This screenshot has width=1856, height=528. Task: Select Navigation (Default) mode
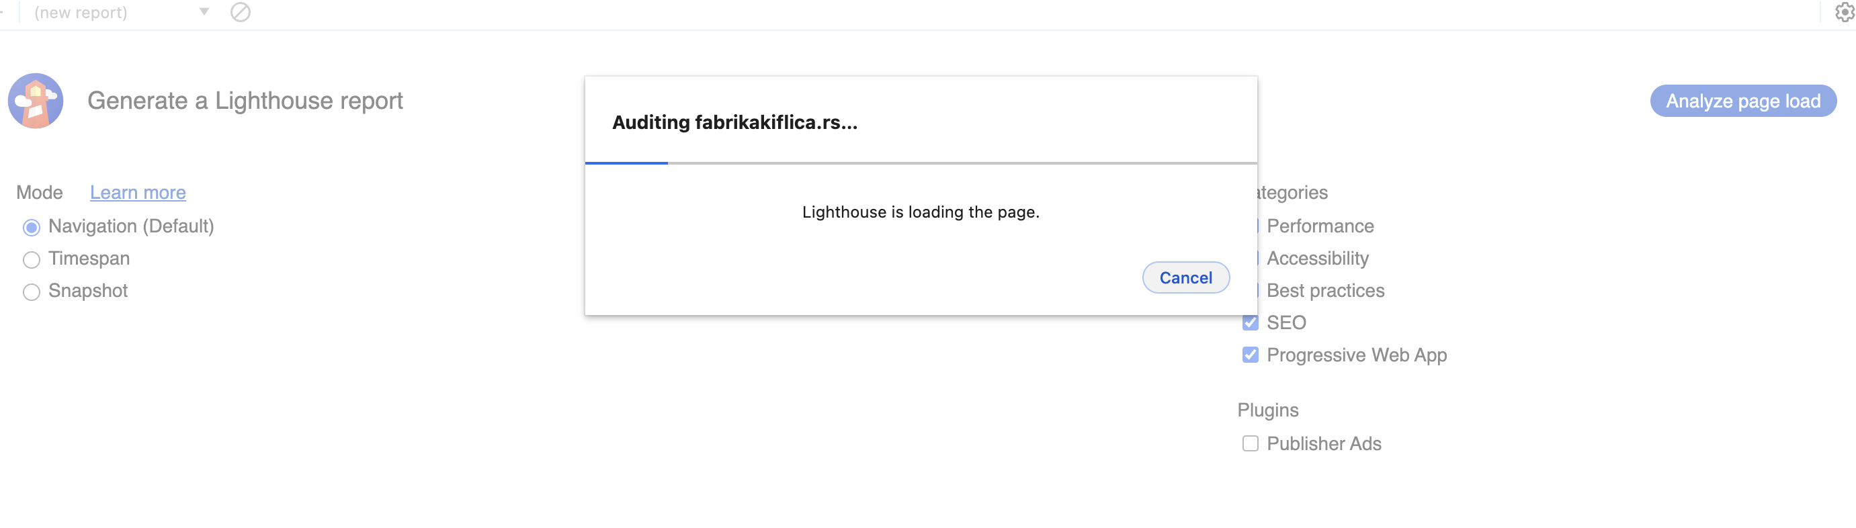pos(31,228)
